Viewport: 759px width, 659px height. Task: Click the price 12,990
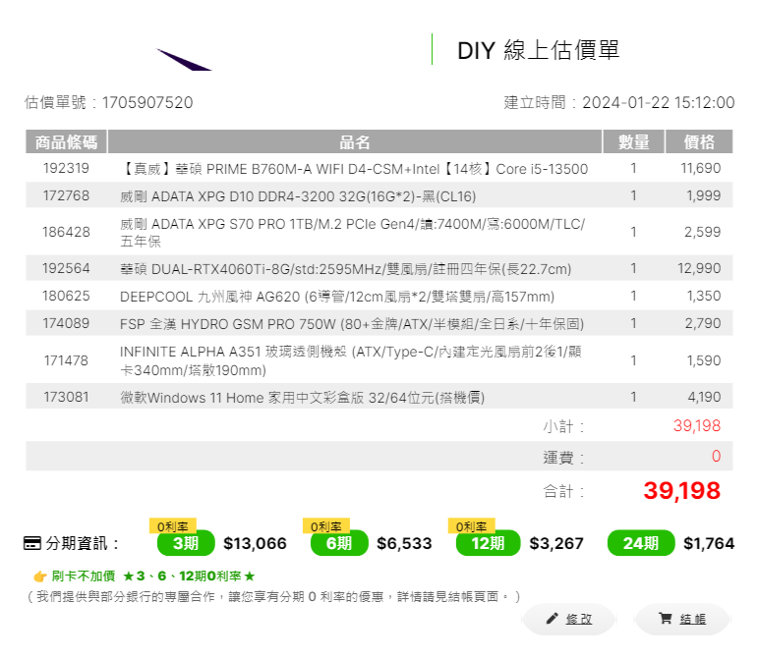click(699, 268)
